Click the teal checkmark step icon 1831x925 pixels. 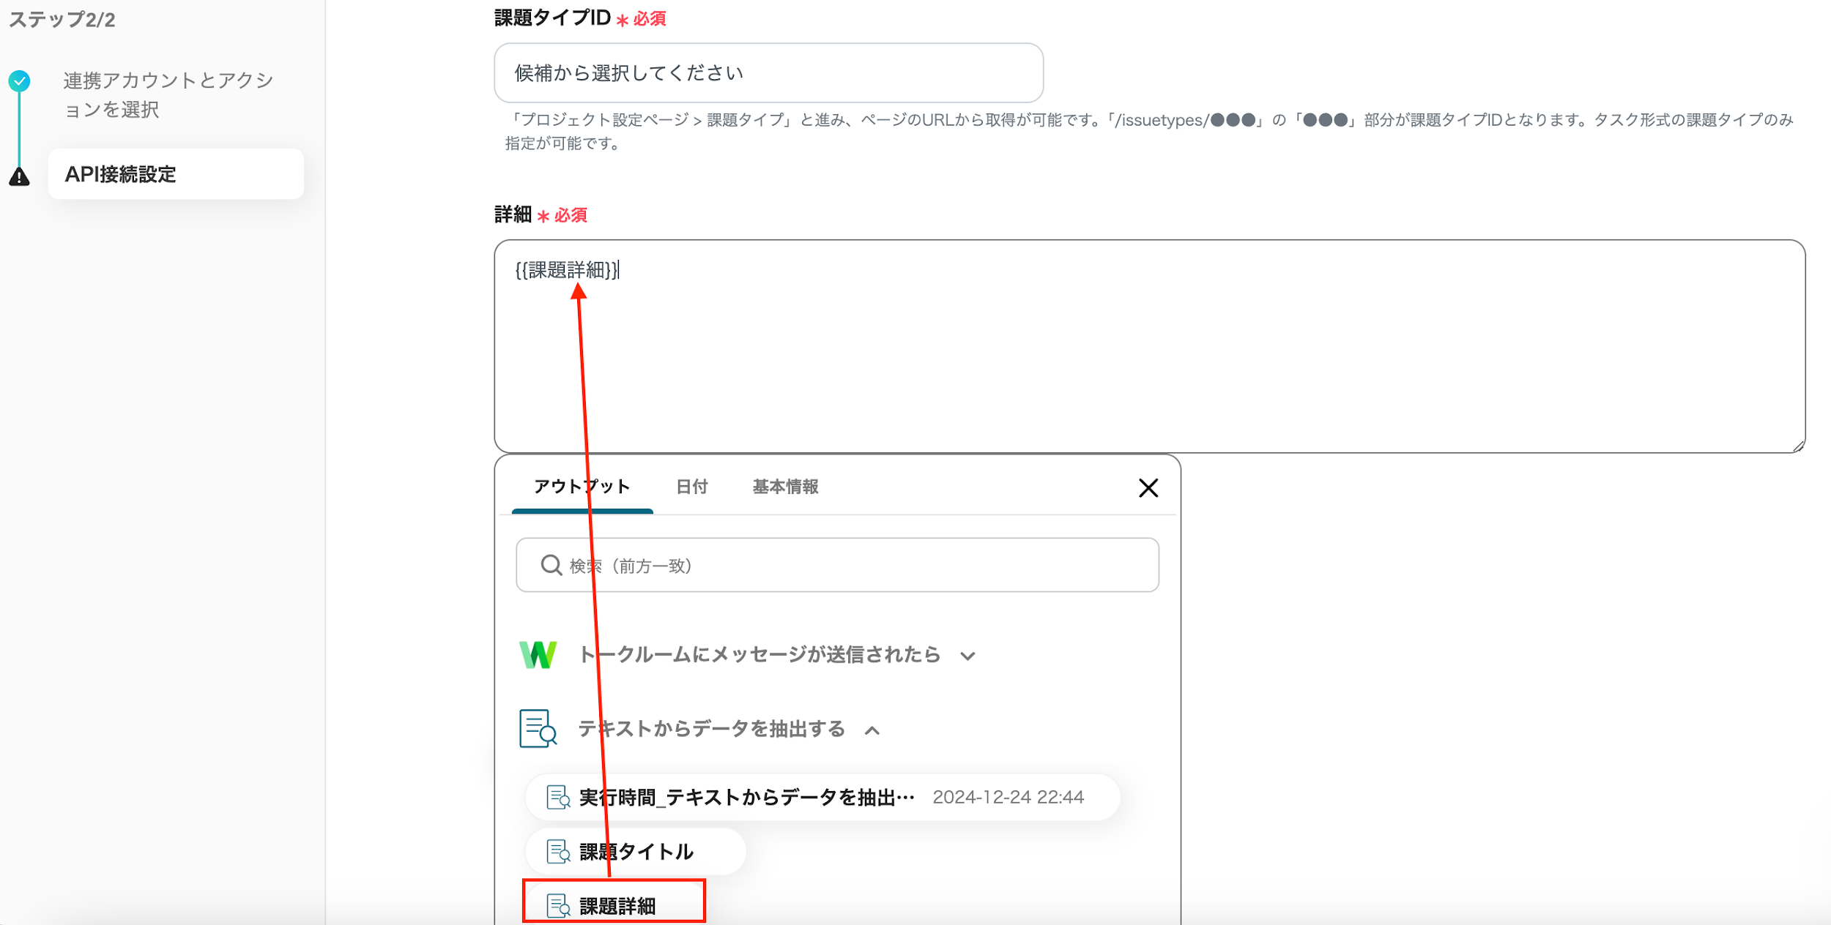coord(19,80)
